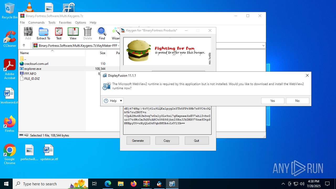This screenshot has height=189, width=336.
Task: Go up one folder level in WinRAR
Action: pos(24,45)
